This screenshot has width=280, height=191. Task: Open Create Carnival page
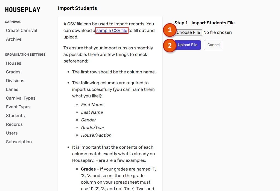(22, 31)
